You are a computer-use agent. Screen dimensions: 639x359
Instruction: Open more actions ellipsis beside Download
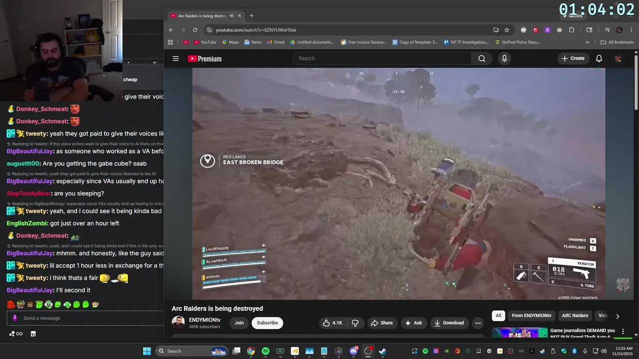[478, 323]
